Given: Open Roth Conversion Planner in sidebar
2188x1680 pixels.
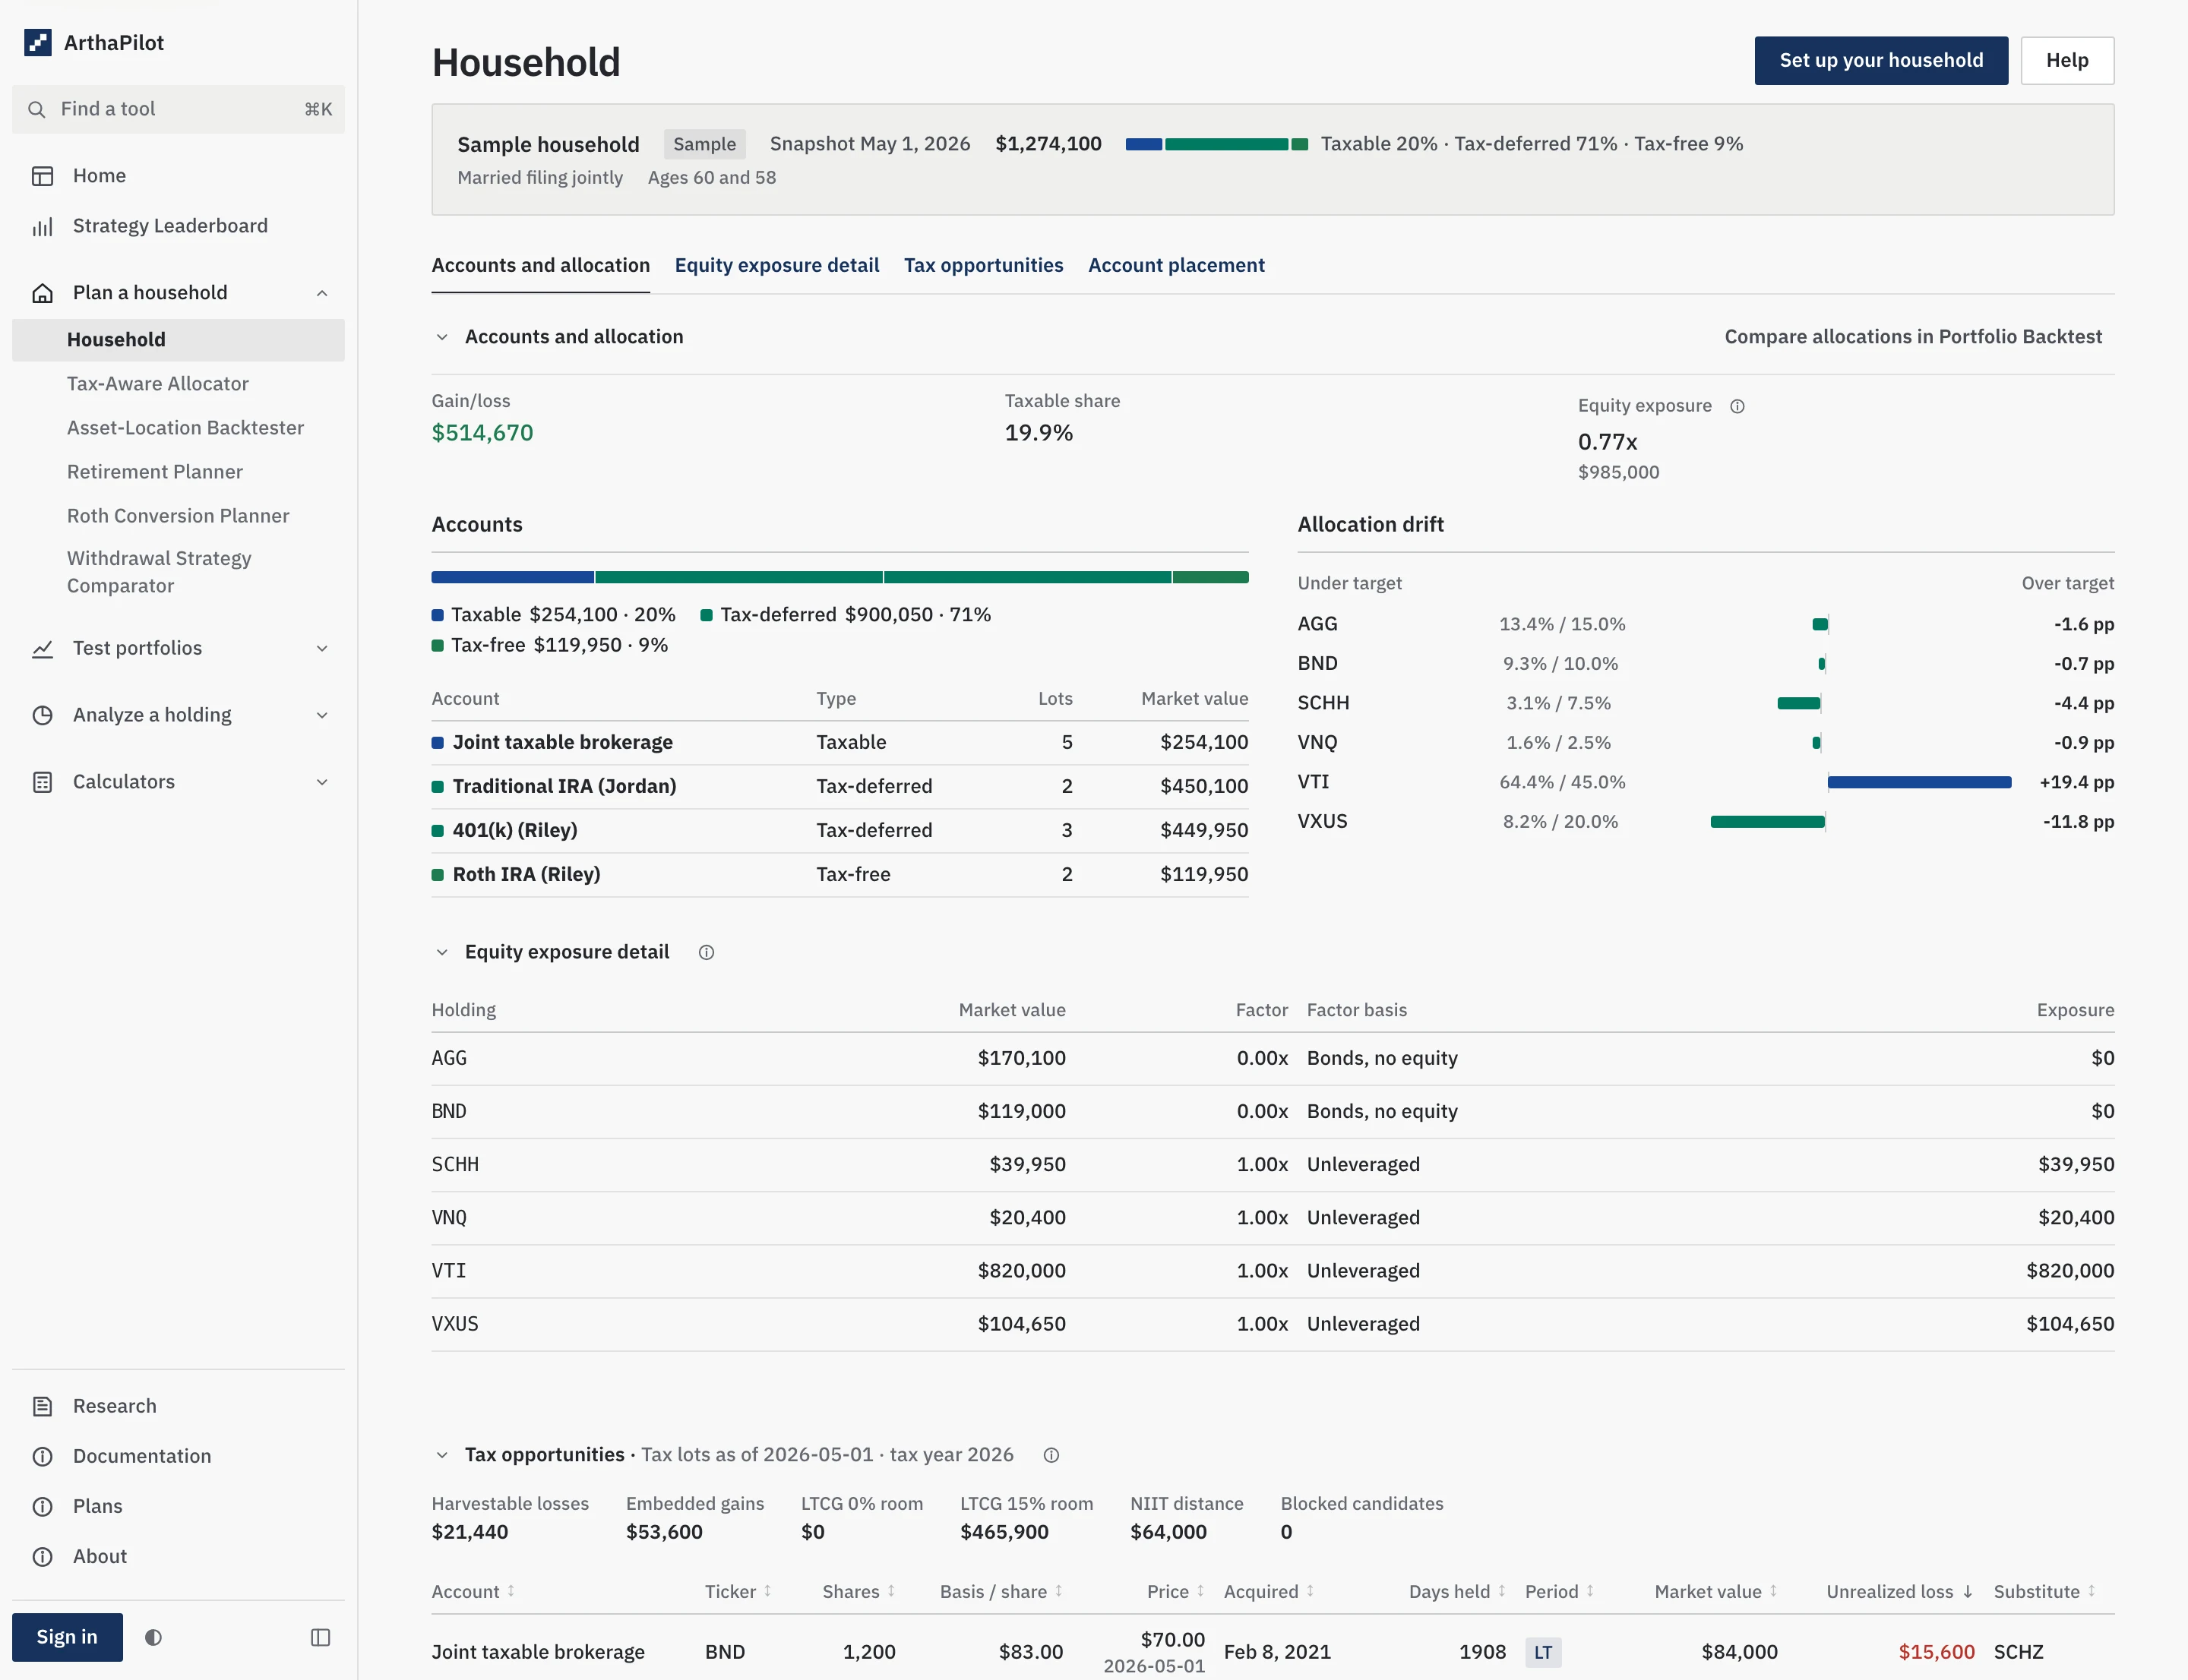Looking at the screenshot, I should [x=178, y=516].
